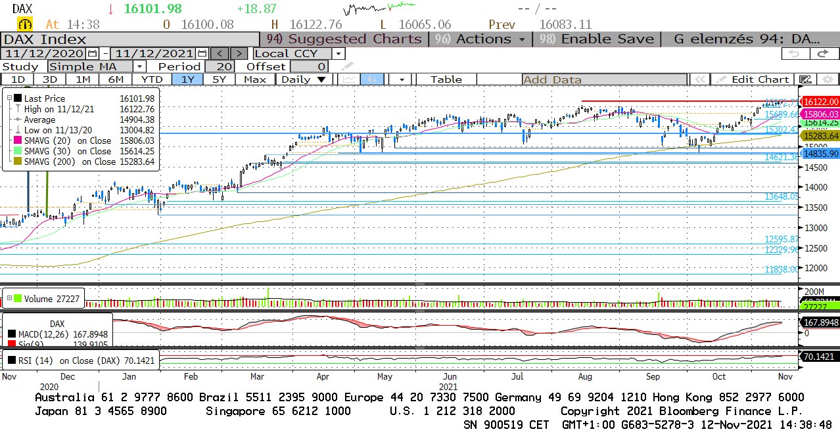The width and height of the screenshot is (840, 440).
Task: Click the Period field showing 20
Action: [x=220, y=66]
